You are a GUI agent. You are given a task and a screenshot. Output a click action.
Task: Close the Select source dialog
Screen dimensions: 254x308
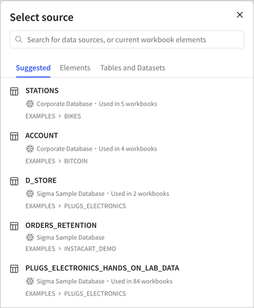tap(239, 15)
